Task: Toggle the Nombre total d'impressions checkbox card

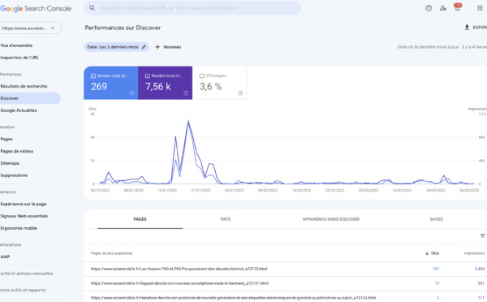Action: click(x=166, y=83)
